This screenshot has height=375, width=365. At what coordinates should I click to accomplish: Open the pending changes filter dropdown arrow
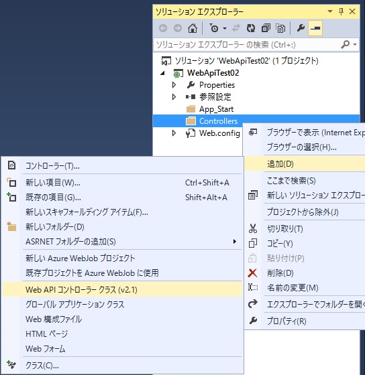pyautogui.click(x=225, y=28)
